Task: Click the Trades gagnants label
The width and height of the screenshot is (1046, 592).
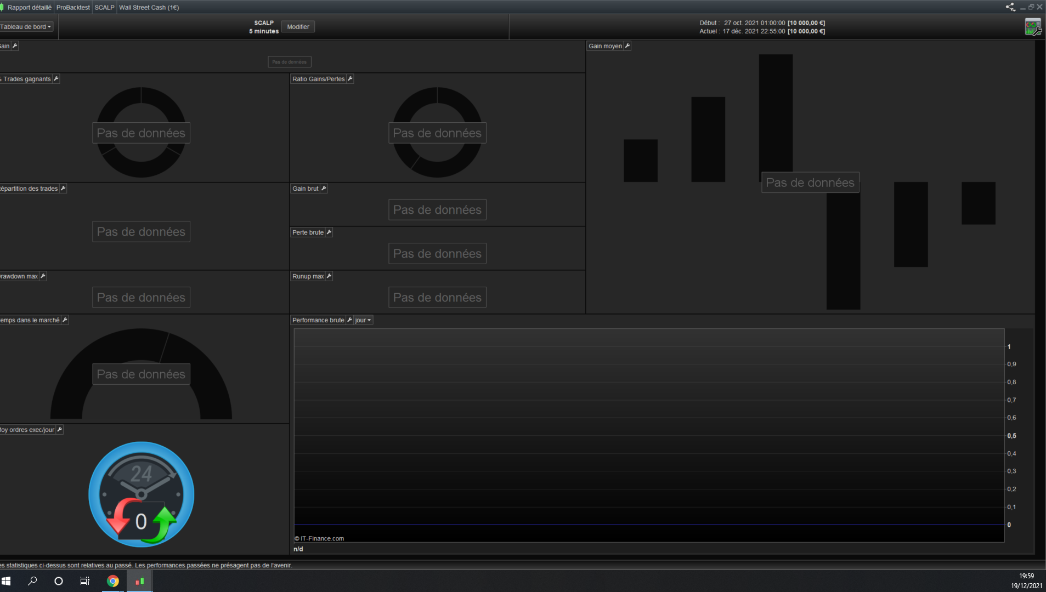Action: click(x=26, y=79)
